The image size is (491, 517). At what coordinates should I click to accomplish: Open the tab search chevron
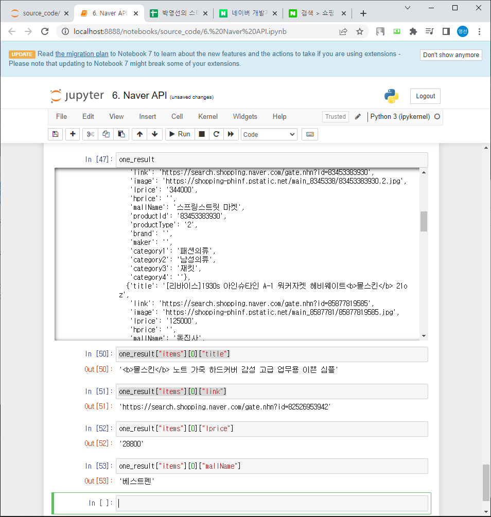[408, 8]
